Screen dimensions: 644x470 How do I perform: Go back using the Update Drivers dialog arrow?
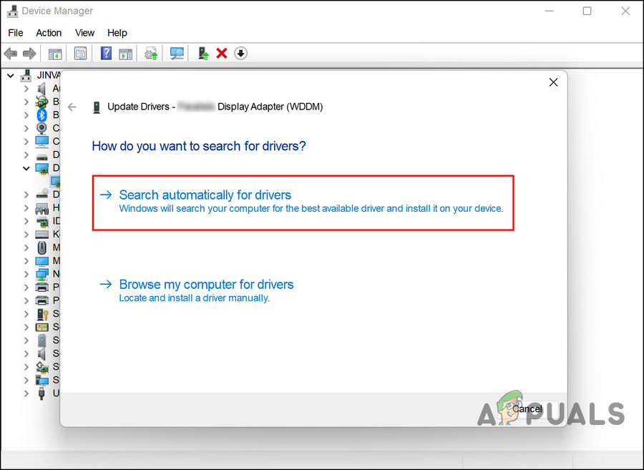(x=72, y=107)
